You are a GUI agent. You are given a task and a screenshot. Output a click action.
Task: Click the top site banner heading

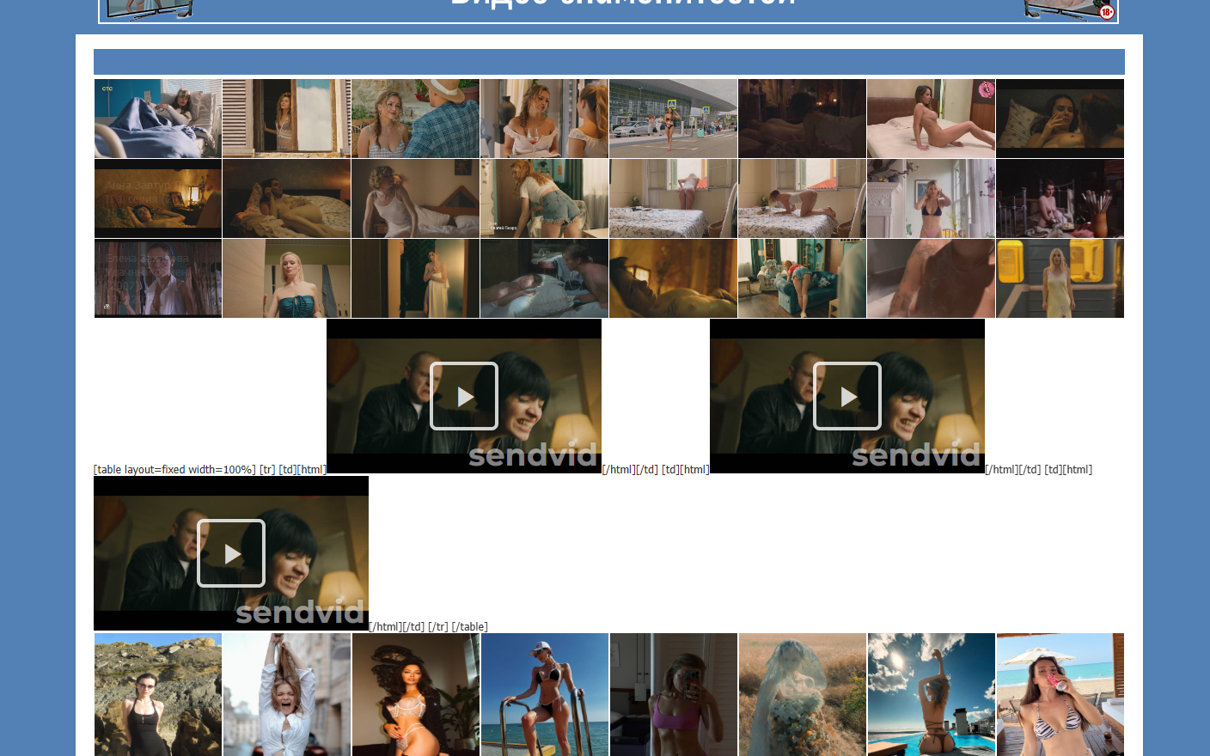(608, 9)
